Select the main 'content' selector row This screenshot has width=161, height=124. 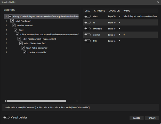tap(25, 26)
